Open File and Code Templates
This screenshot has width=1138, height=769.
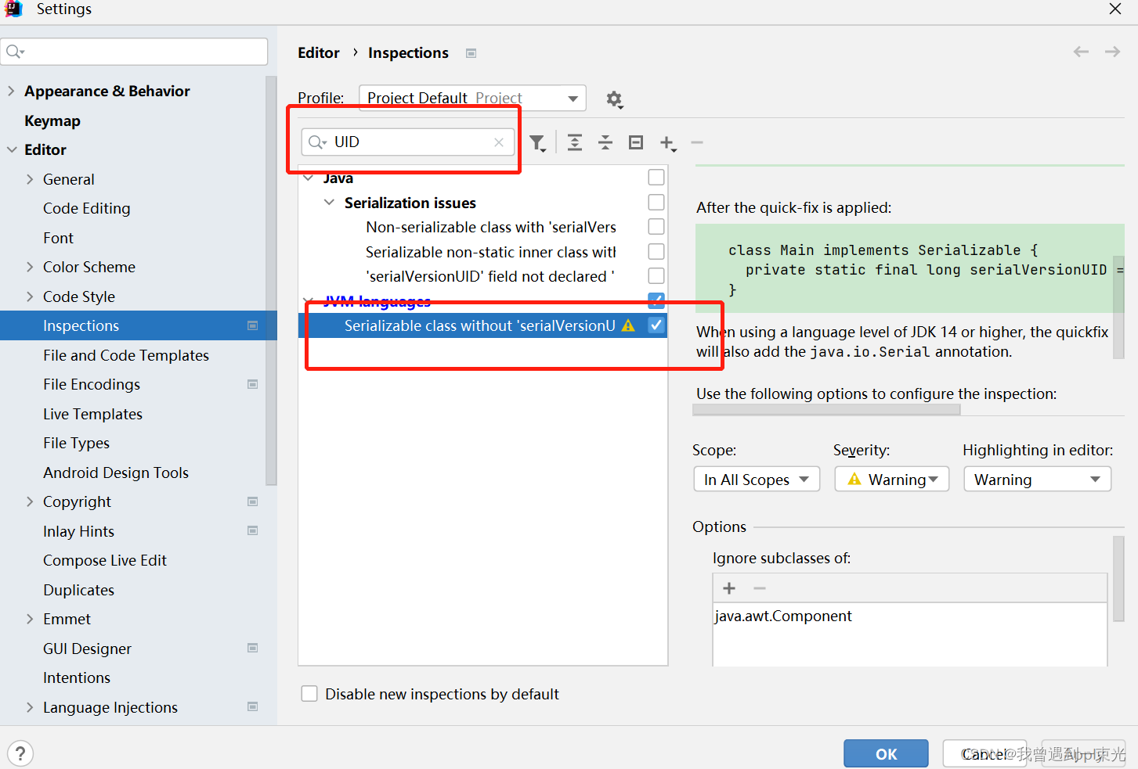126,355
